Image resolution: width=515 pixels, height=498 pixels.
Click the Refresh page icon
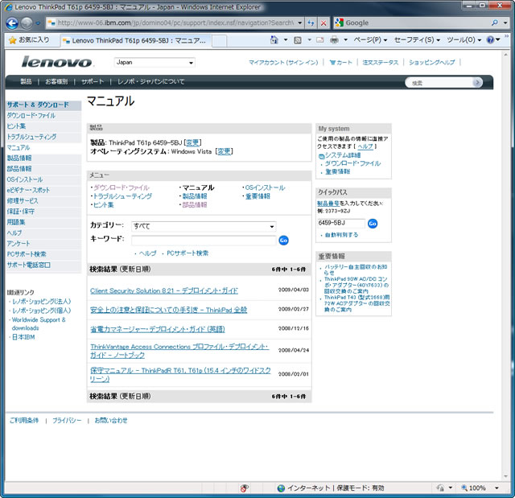tap(311, 23)
